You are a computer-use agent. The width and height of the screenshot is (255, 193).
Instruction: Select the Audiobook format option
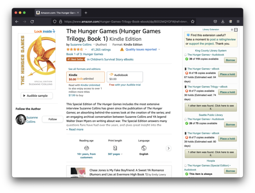(125, 77)
